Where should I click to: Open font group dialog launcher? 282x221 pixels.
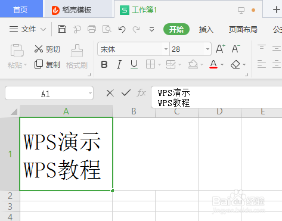[x=247, y=75]
